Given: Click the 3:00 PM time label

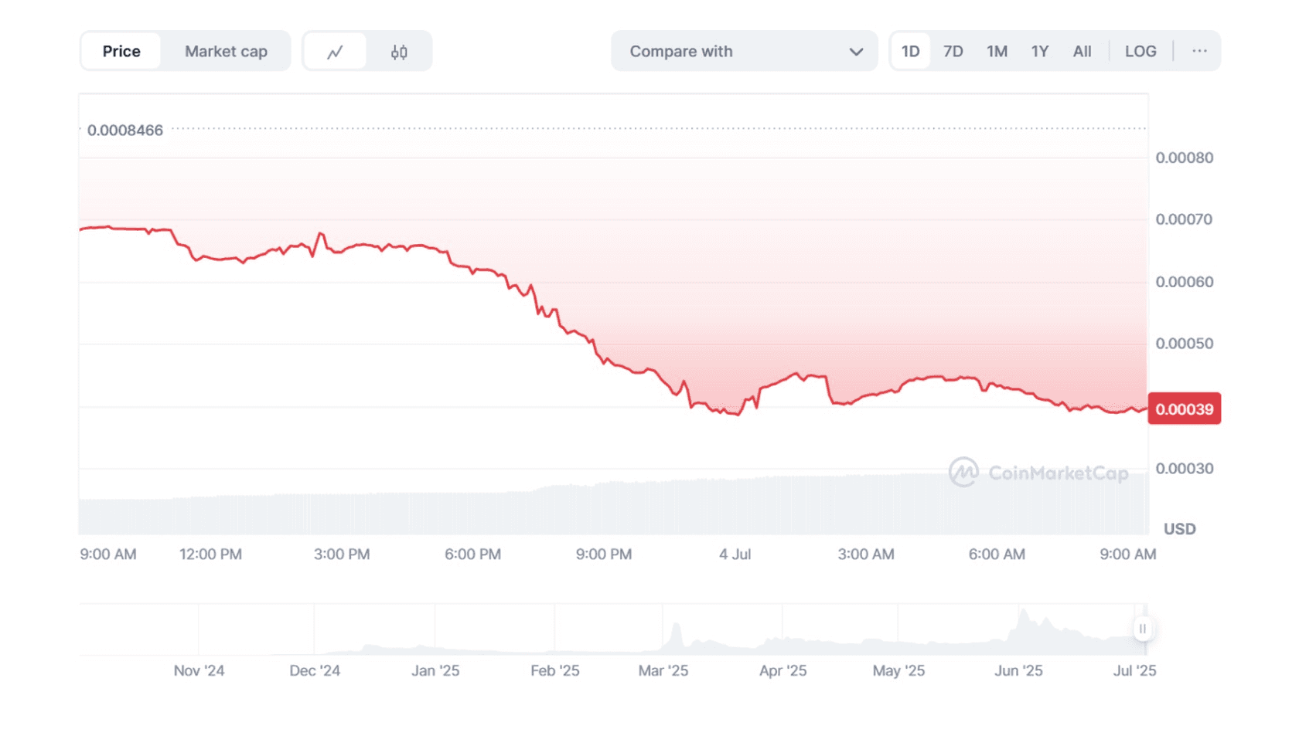Looking at the screenshot, I should [x=342, y=554].
